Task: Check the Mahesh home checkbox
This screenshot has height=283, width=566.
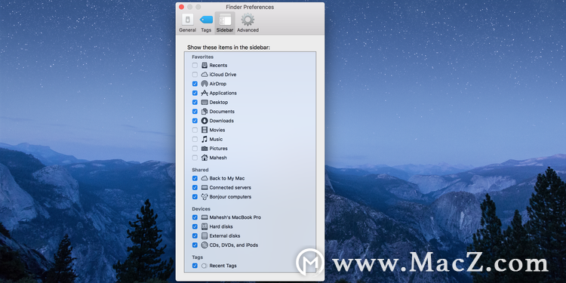Action: tap(195, 158)
